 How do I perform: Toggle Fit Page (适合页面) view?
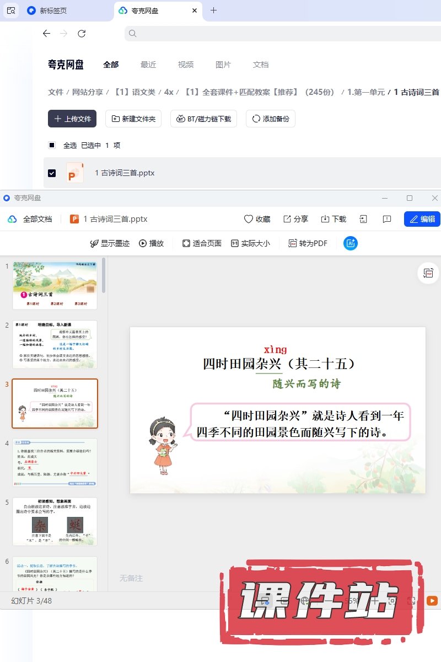202,243
